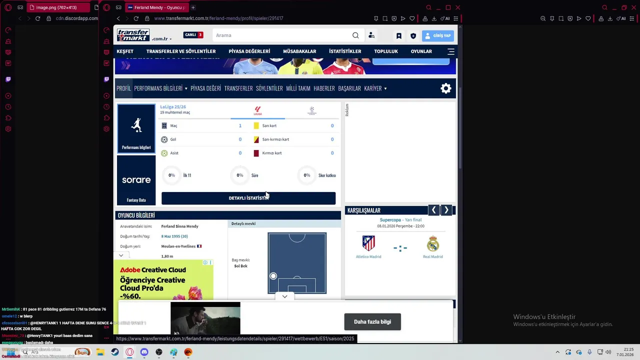Image resolution: width=640 pixels, height=360 pixels.
Task: Click the shield icon in Transfermarkt header
Action: point(413,36)
